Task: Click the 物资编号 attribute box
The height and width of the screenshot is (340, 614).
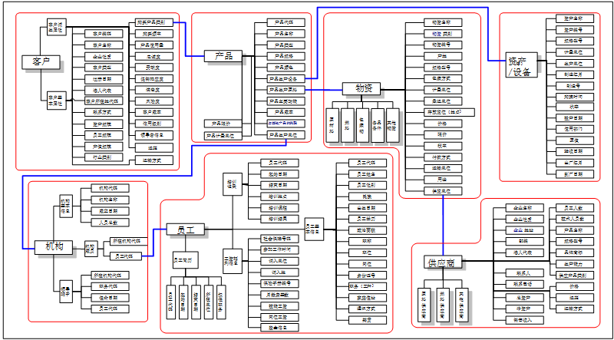Action: pos(444,45)
